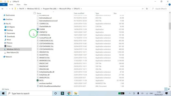Open the EXCEL application icon

coord(38,81)
